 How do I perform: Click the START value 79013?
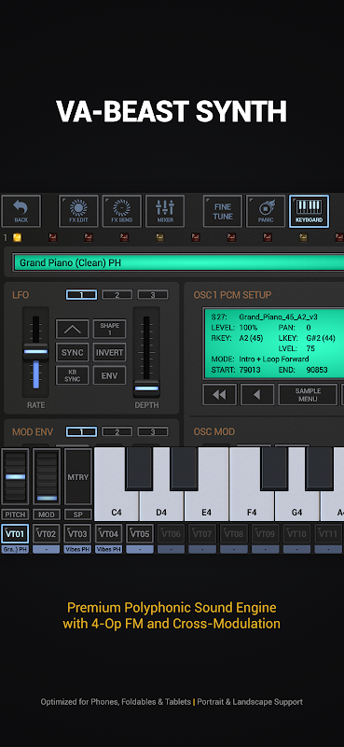250,370
